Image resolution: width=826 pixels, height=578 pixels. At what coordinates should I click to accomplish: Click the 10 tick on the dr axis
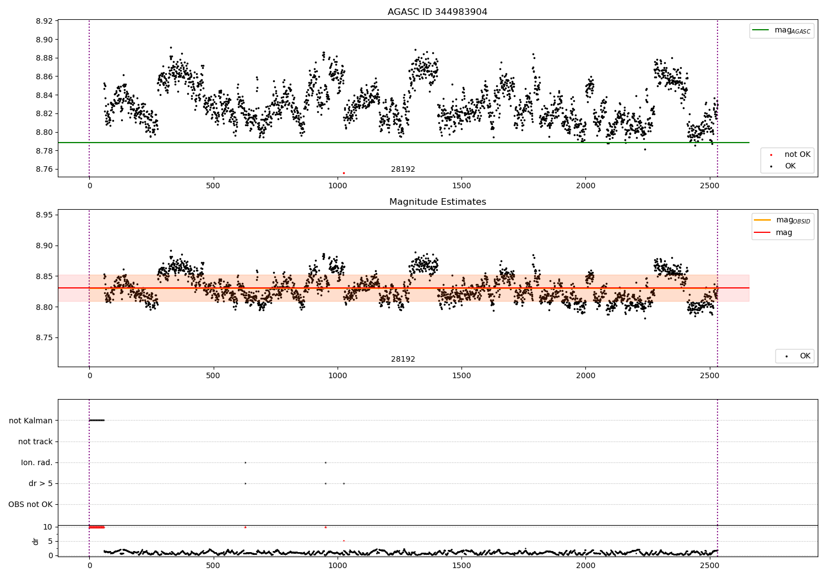pos(48,527)
